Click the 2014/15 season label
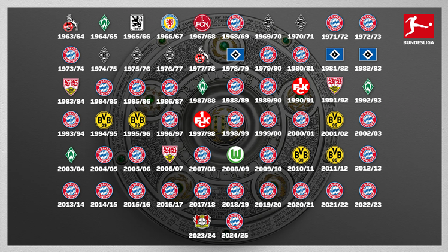The height and width of the screenshot is (252, 448). coord(104,205)
